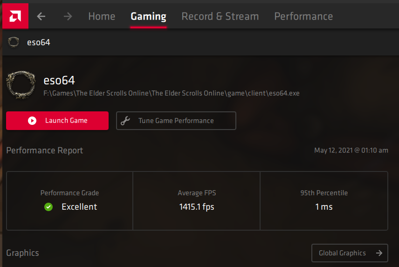The image size is (399, 267).
Task: Click the wrench icon on Tune button
Action: click(x=125, y=121)
